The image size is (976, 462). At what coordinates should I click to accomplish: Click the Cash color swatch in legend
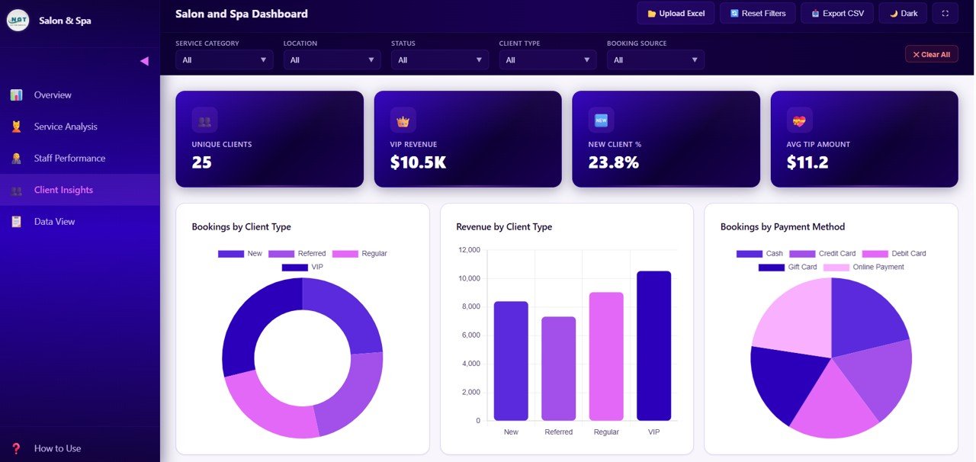click(749, 254)
